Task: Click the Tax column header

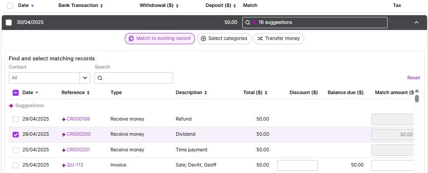Action: [397, 6]
